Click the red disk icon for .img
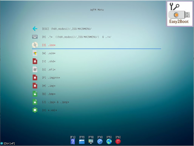Viewport: 194px width, 146px height. pyautogui.click(x=35, y=86)
